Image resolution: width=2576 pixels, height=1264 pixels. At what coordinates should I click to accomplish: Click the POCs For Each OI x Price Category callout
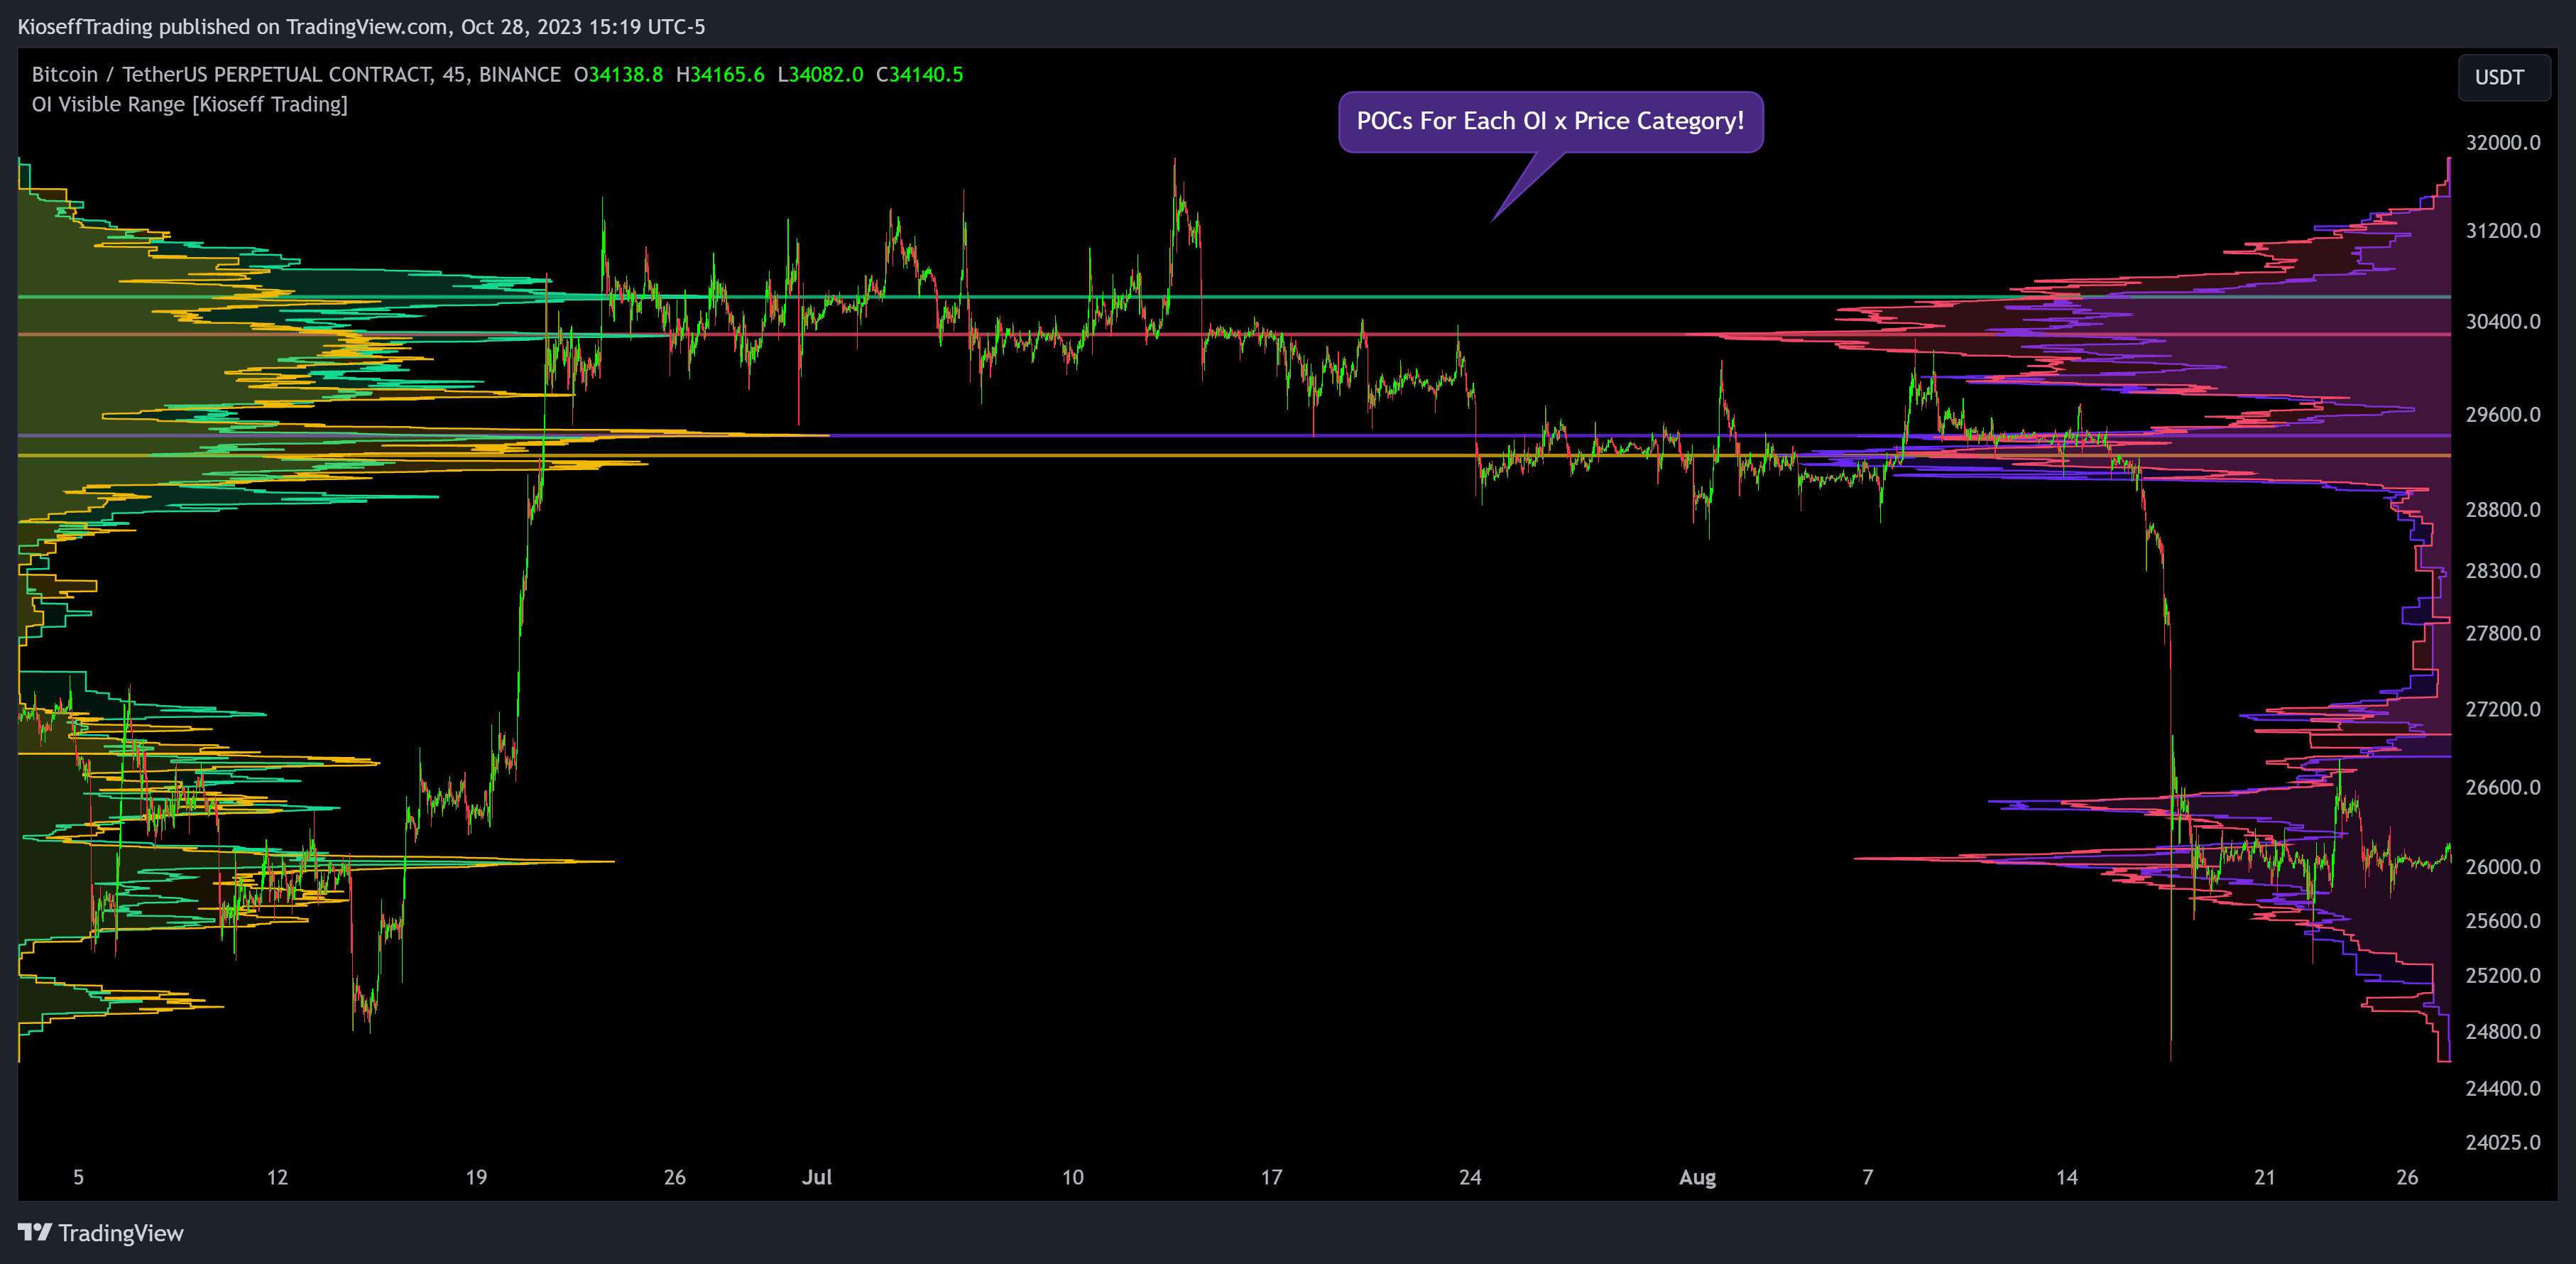1550,121
